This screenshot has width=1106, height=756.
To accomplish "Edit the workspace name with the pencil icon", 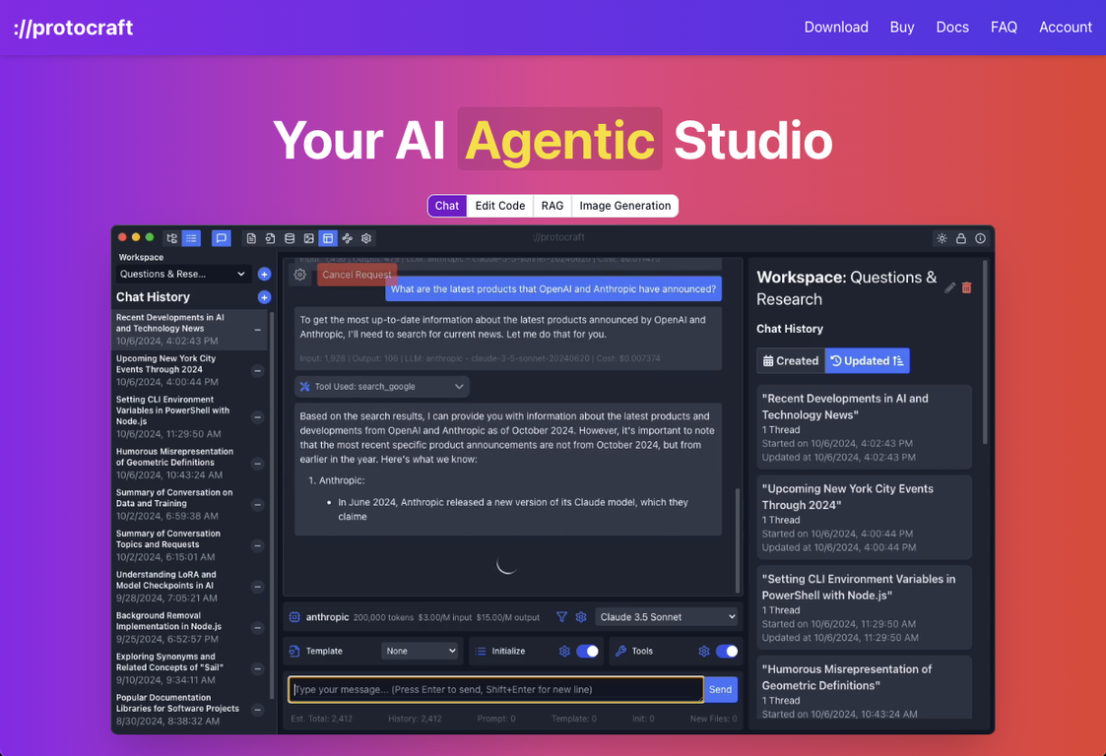I will [x=948, y=287].
